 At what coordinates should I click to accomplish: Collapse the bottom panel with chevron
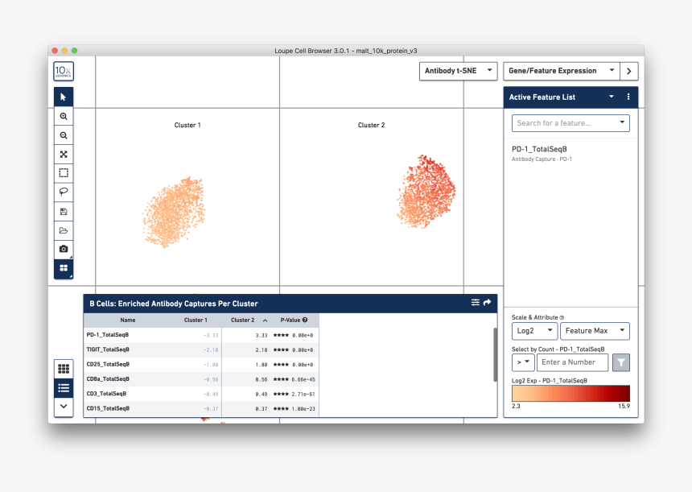(x=64, y=407)
